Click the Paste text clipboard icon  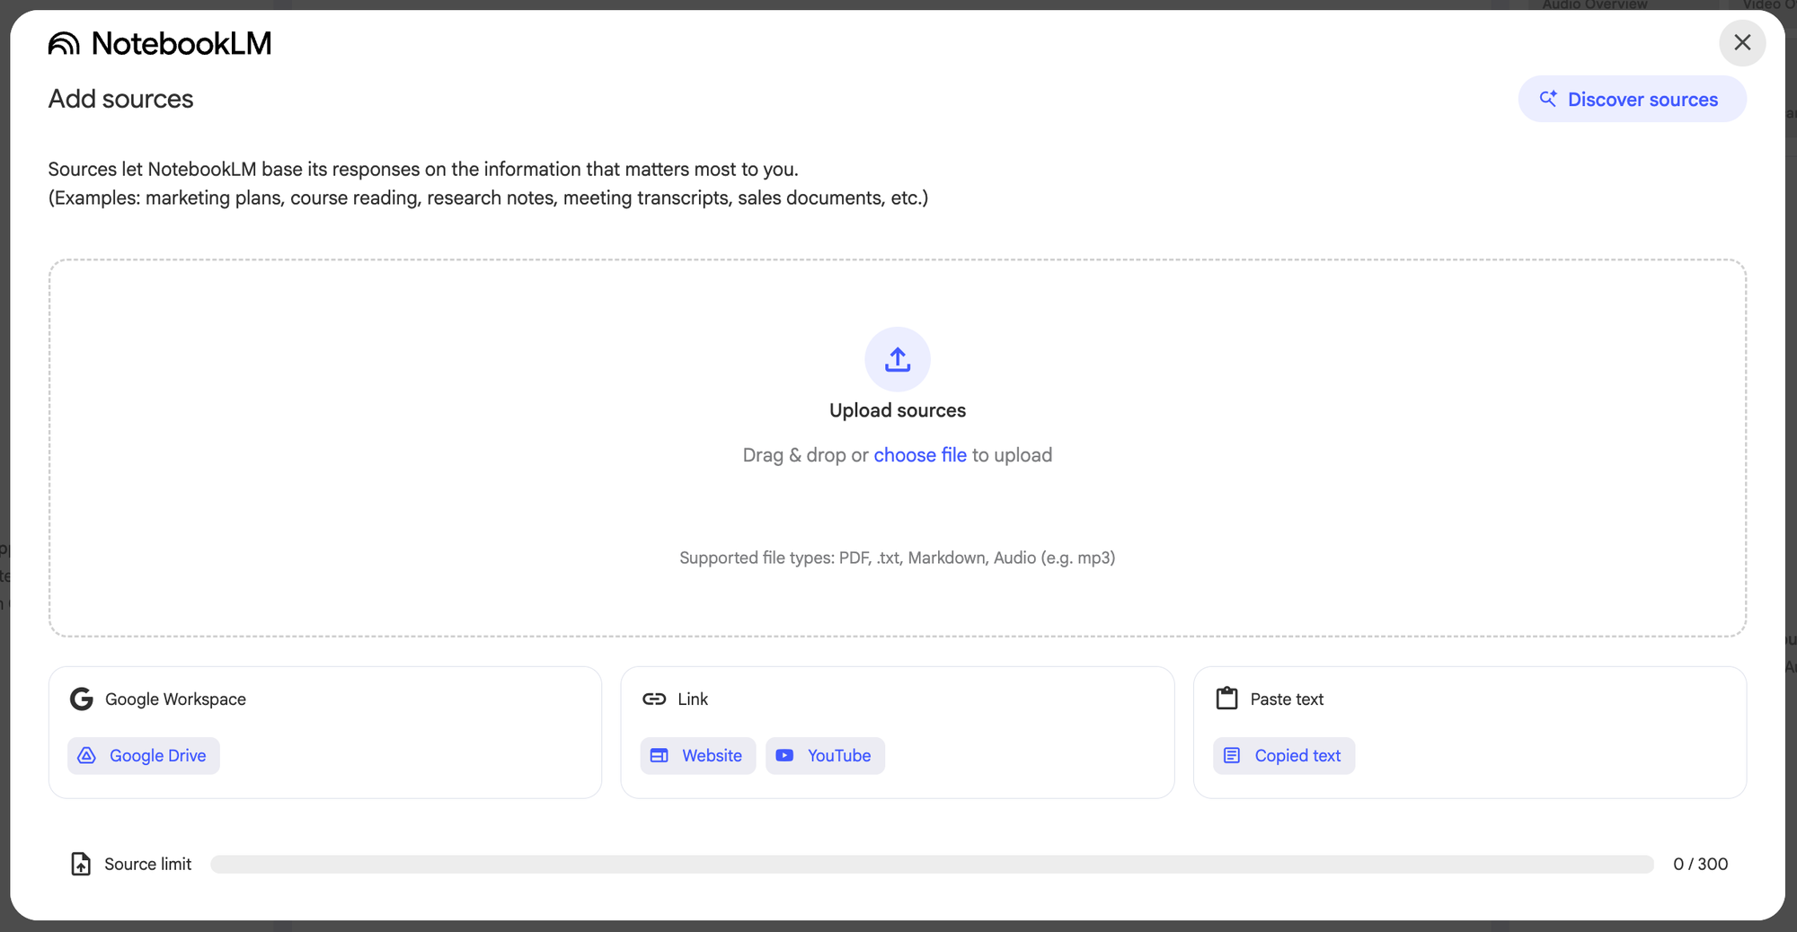[x=1226, y=699]
